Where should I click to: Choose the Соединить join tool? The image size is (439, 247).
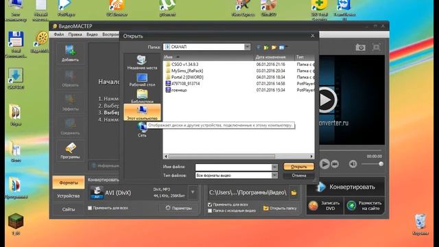tap(70, 126)
